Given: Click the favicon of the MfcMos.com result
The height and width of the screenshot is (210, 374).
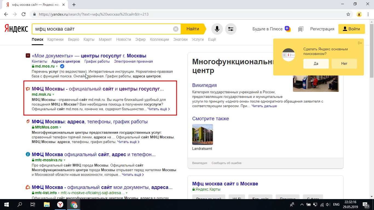Looking at the screenshot, I should (28, 122).
